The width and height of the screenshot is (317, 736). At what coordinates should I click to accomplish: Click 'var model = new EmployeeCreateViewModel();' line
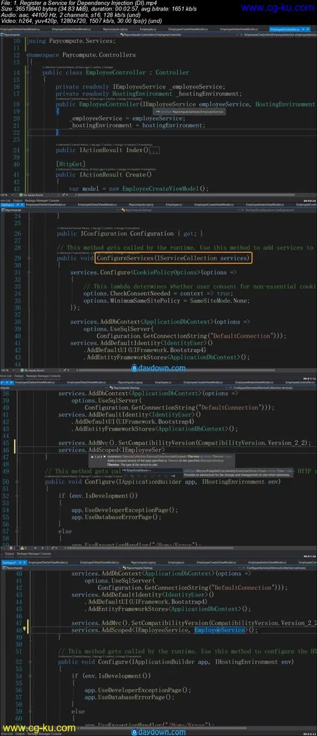139,189
